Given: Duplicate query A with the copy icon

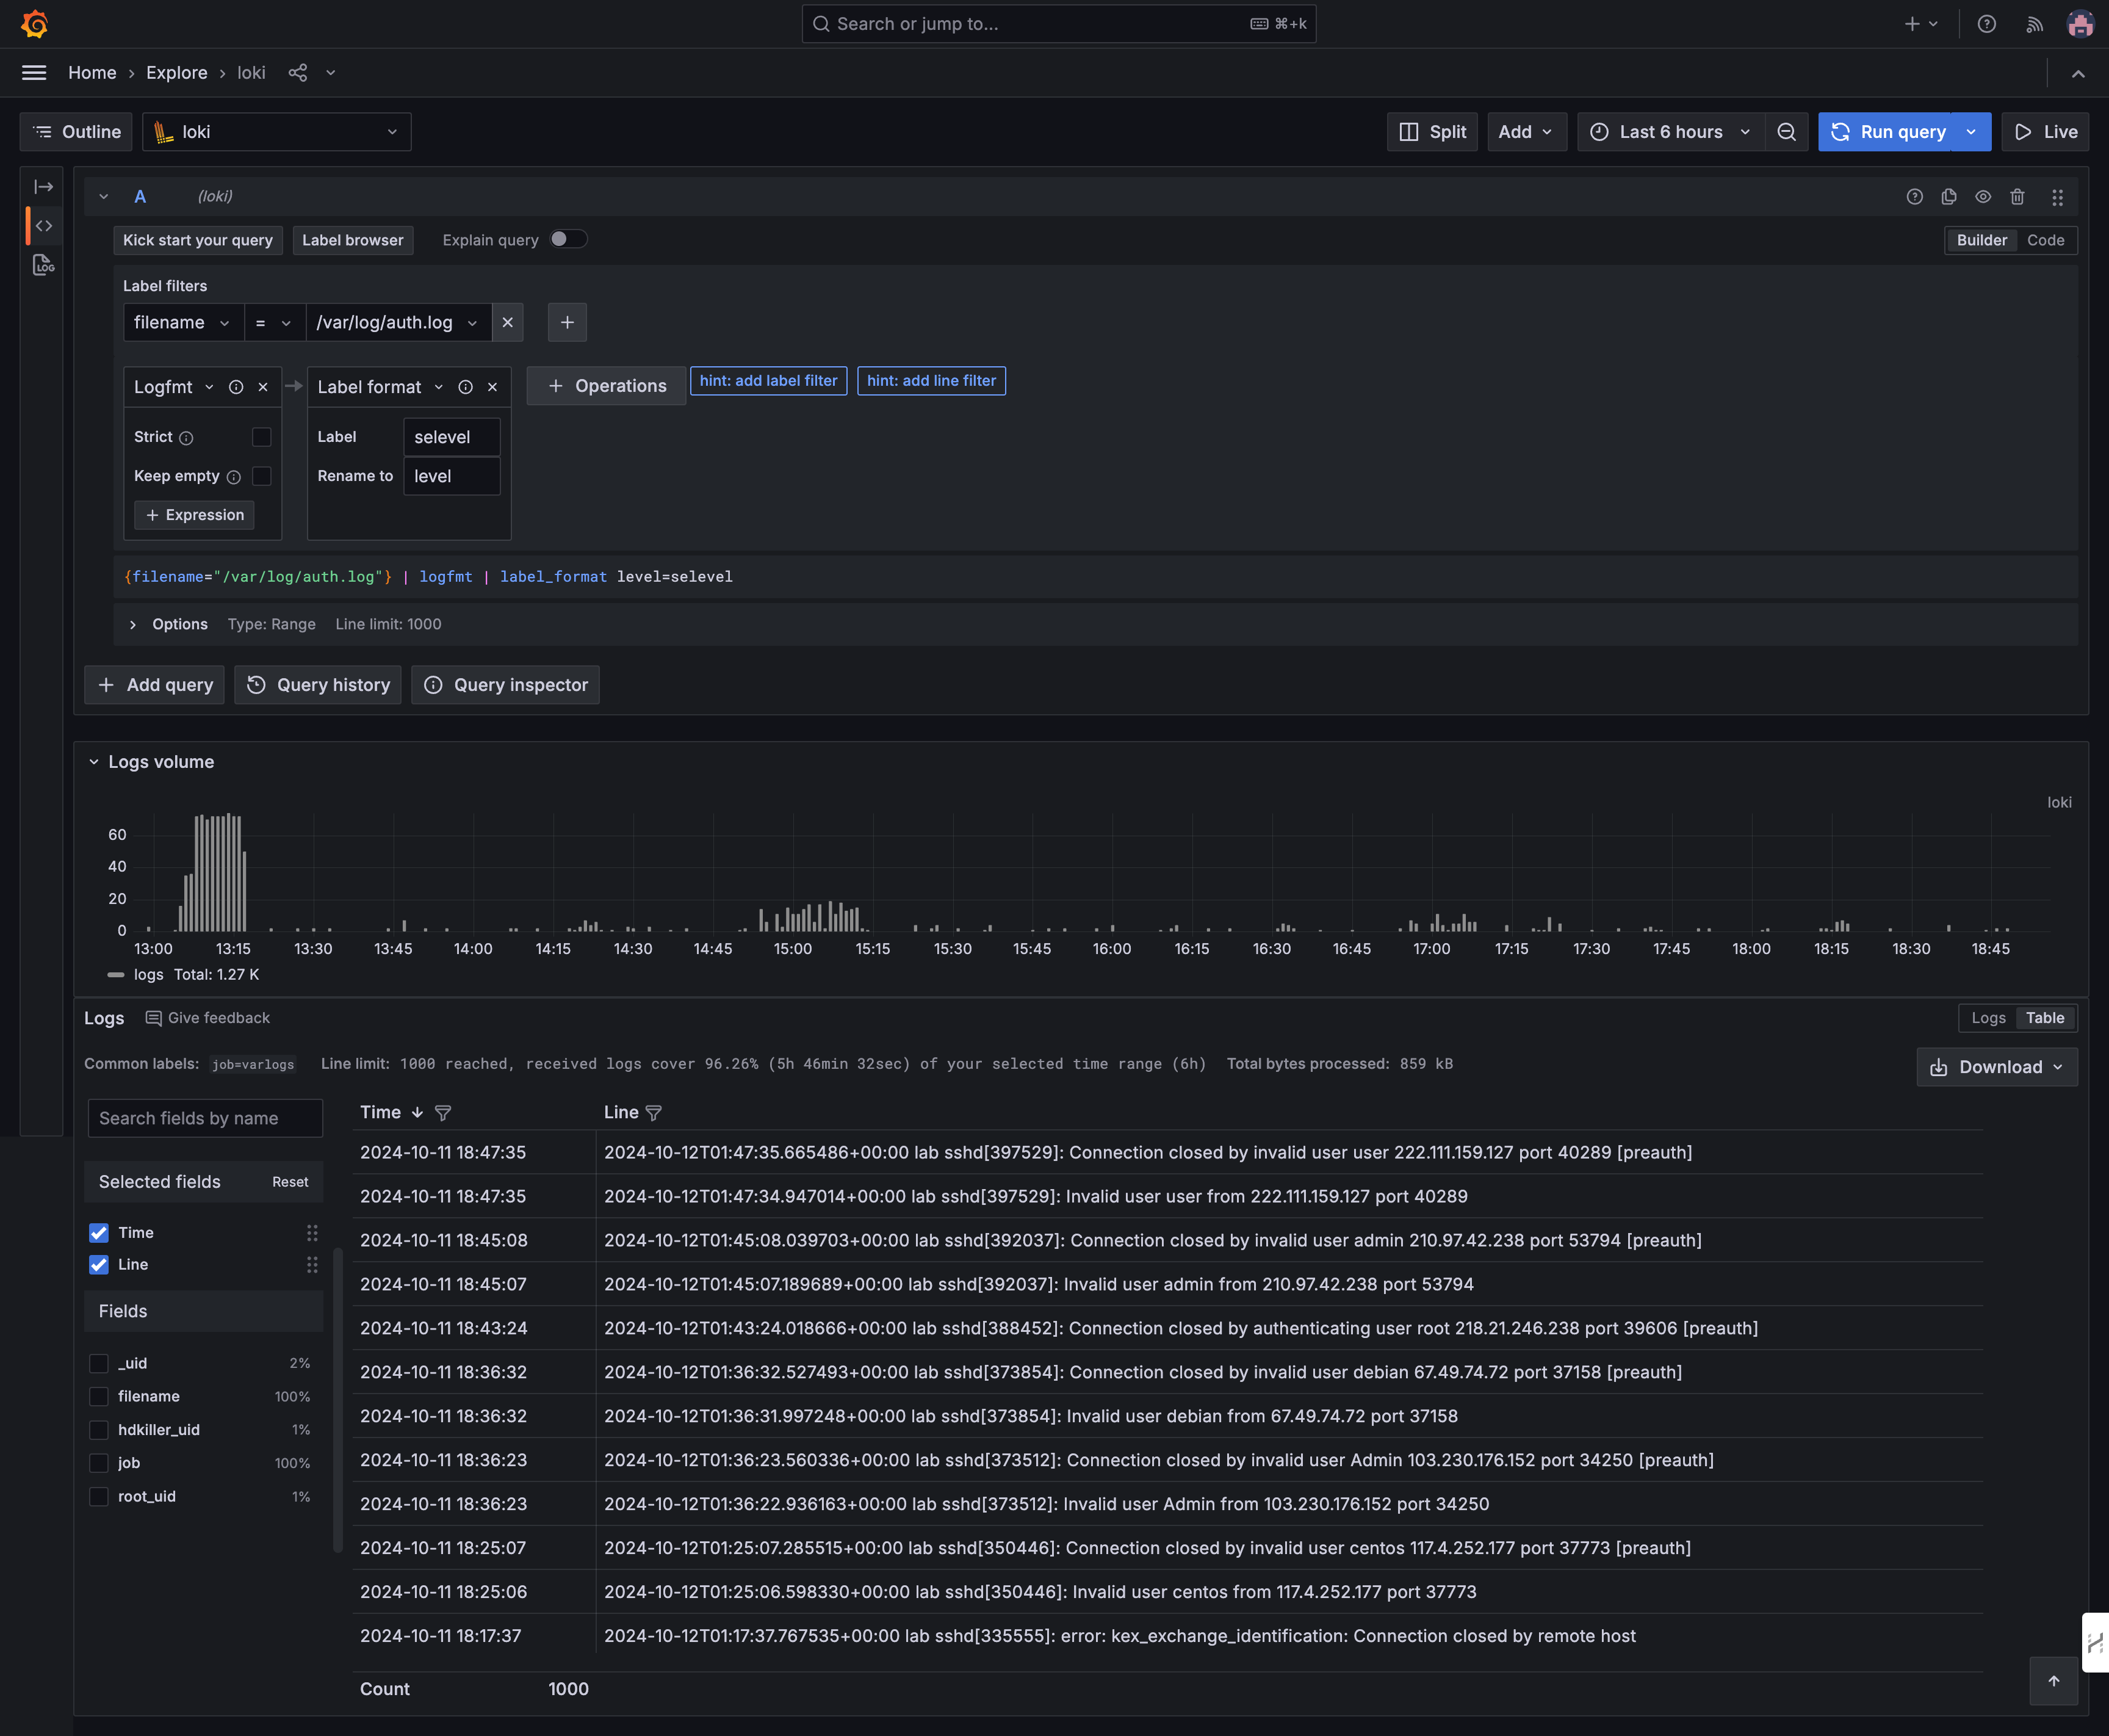Looking at the screenshot, I should 1948,197.
